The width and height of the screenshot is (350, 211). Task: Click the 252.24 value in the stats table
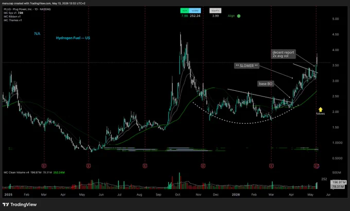coord(195,16)
